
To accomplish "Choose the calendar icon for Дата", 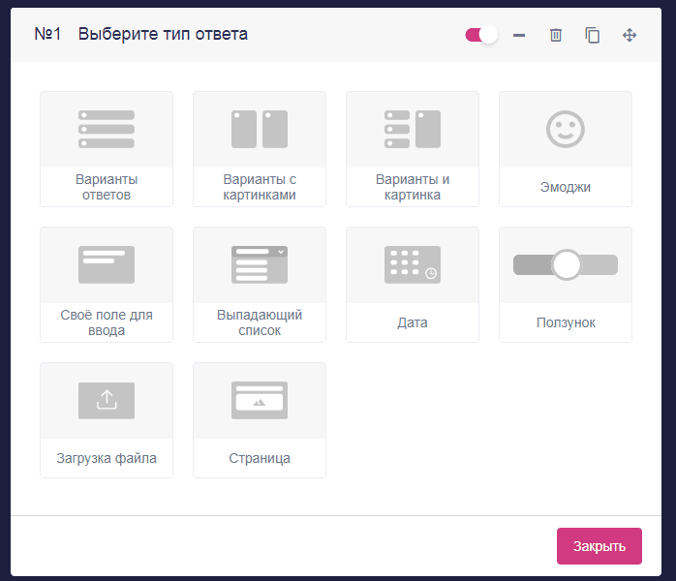I will click(x=412, y=264).
